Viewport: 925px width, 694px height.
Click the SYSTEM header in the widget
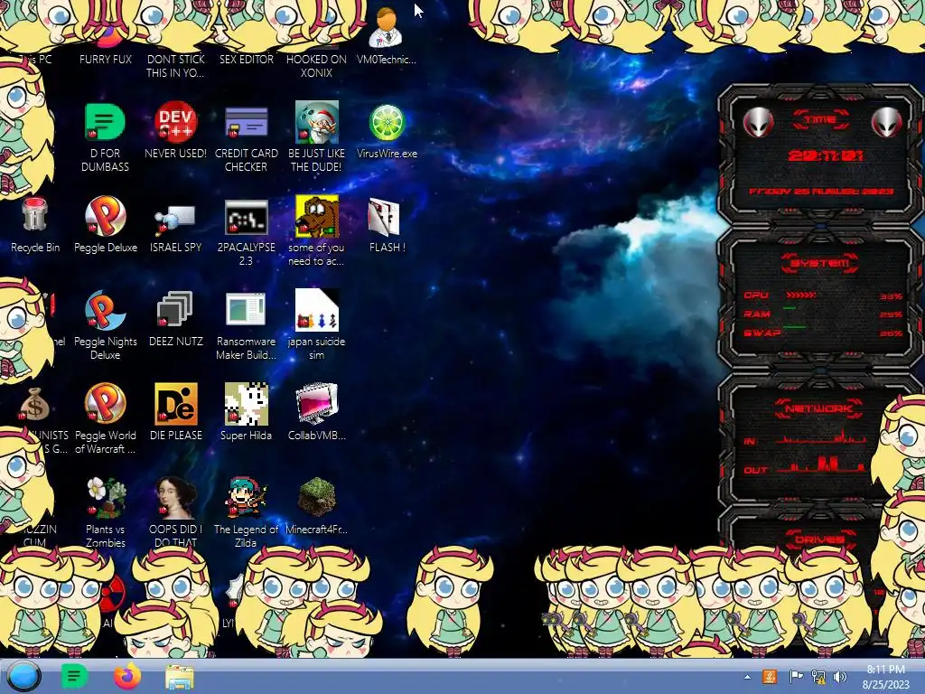[820, 263]
